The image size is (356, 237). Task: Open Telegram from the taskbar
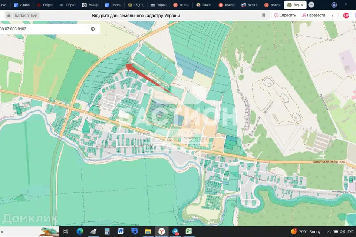click(175, 231)
